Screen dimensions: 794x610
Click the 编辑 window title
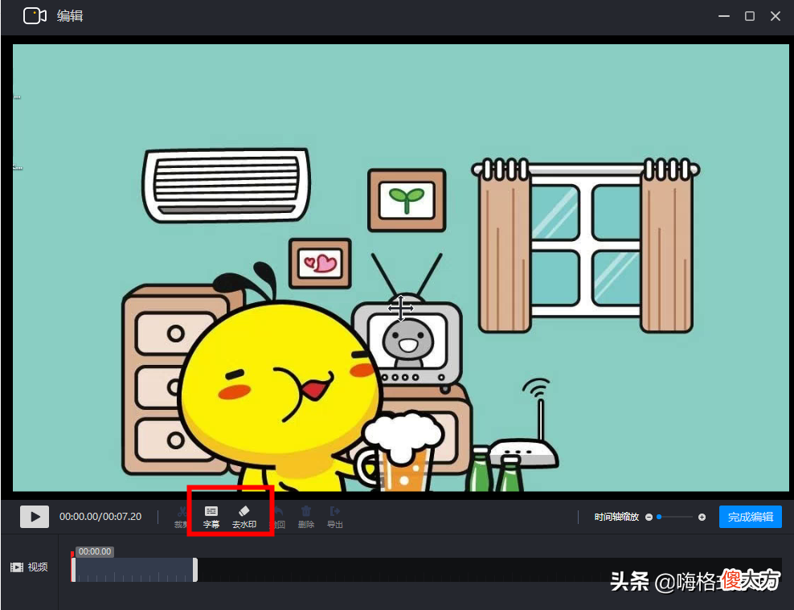(70, 16)
